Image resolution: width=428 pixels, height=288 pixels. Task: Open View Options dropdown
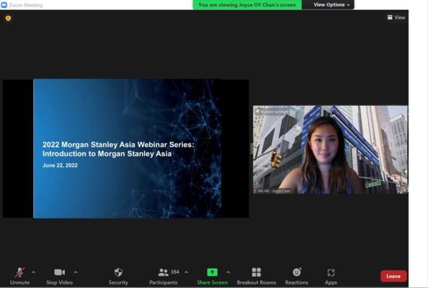[331, 4]
